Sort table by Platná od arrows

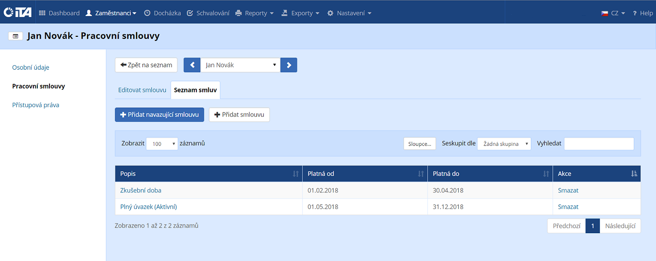pos(421,174)
